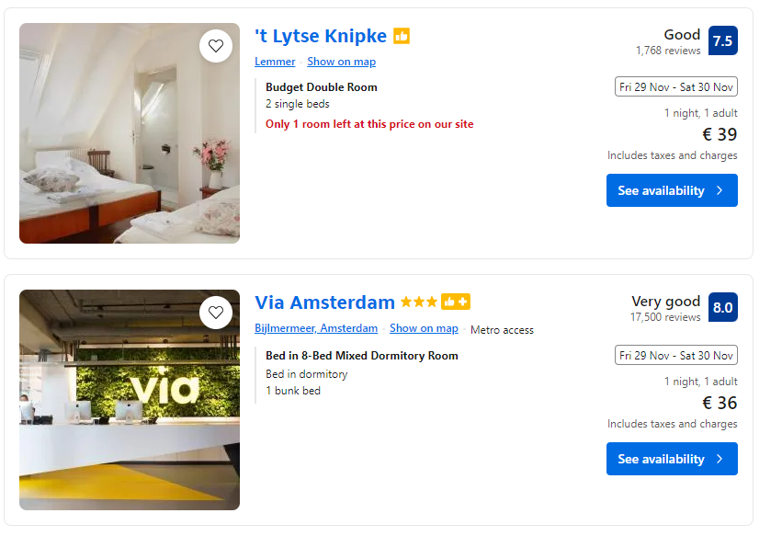
Task: Click the 8.0 review score badge
Action: coord(722,307)
